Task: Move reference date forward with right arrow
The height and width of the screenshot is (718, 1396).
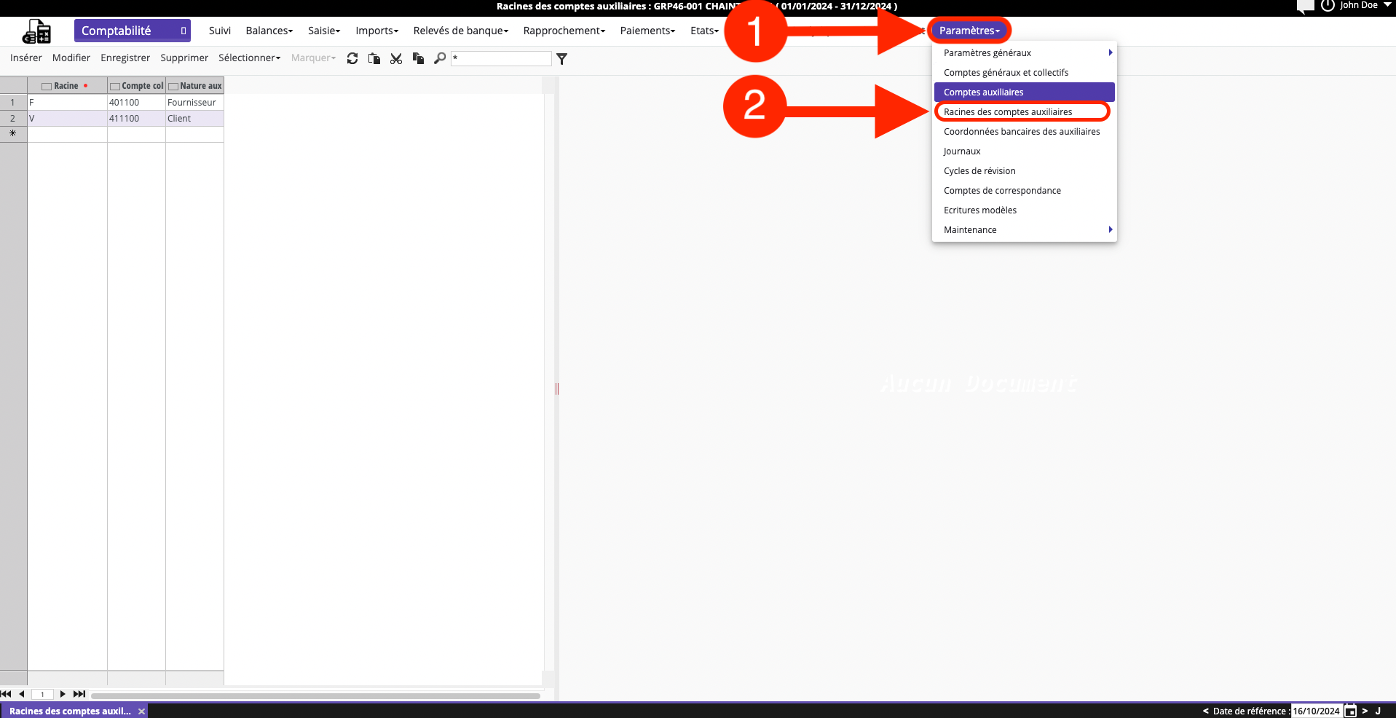Action: pos(1365,711)
